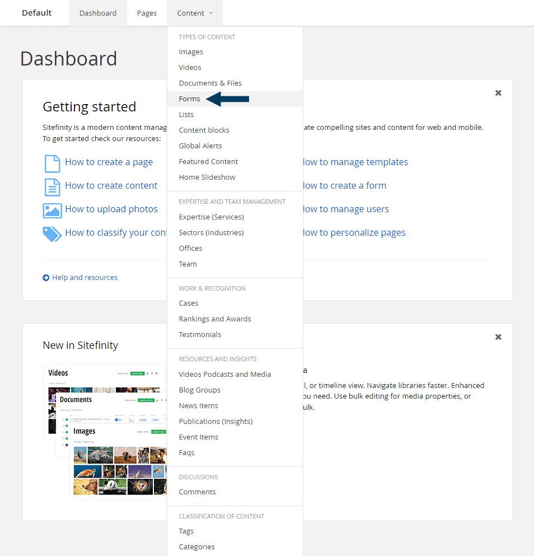Image resolution: width=534 pixels, height=556 pixels.
Task: Select Forms from the Content menu
Action: 189,99
